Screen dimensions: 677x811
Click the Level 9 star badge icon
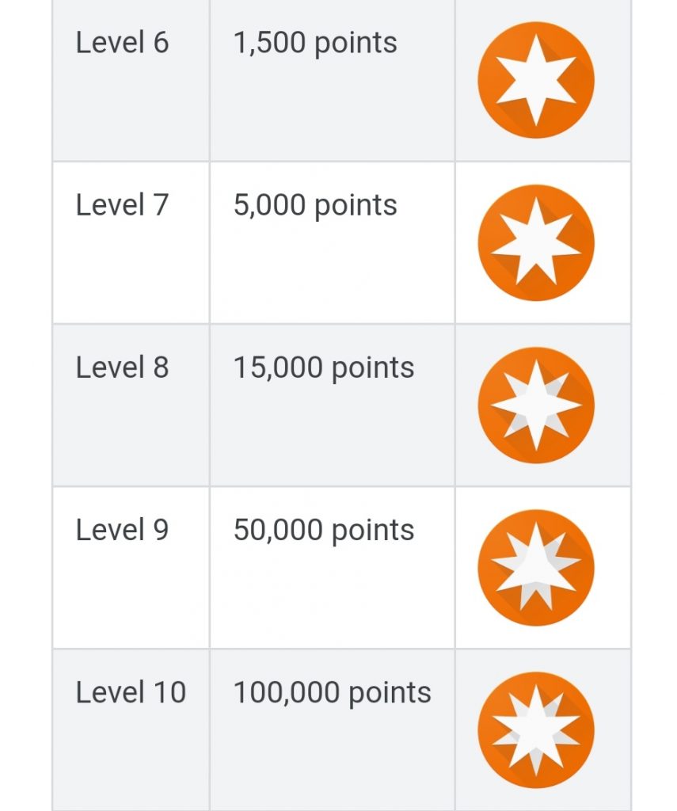[536, 567]
